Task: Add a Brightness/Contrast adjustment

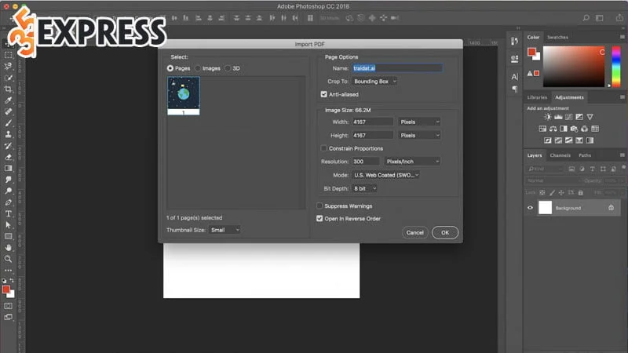Action: (x=547, y=117)
